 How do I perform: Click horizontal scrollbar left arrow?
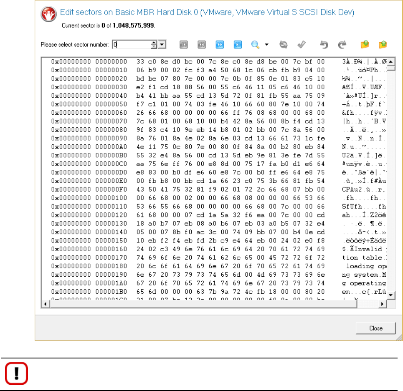tap(46, 304)
